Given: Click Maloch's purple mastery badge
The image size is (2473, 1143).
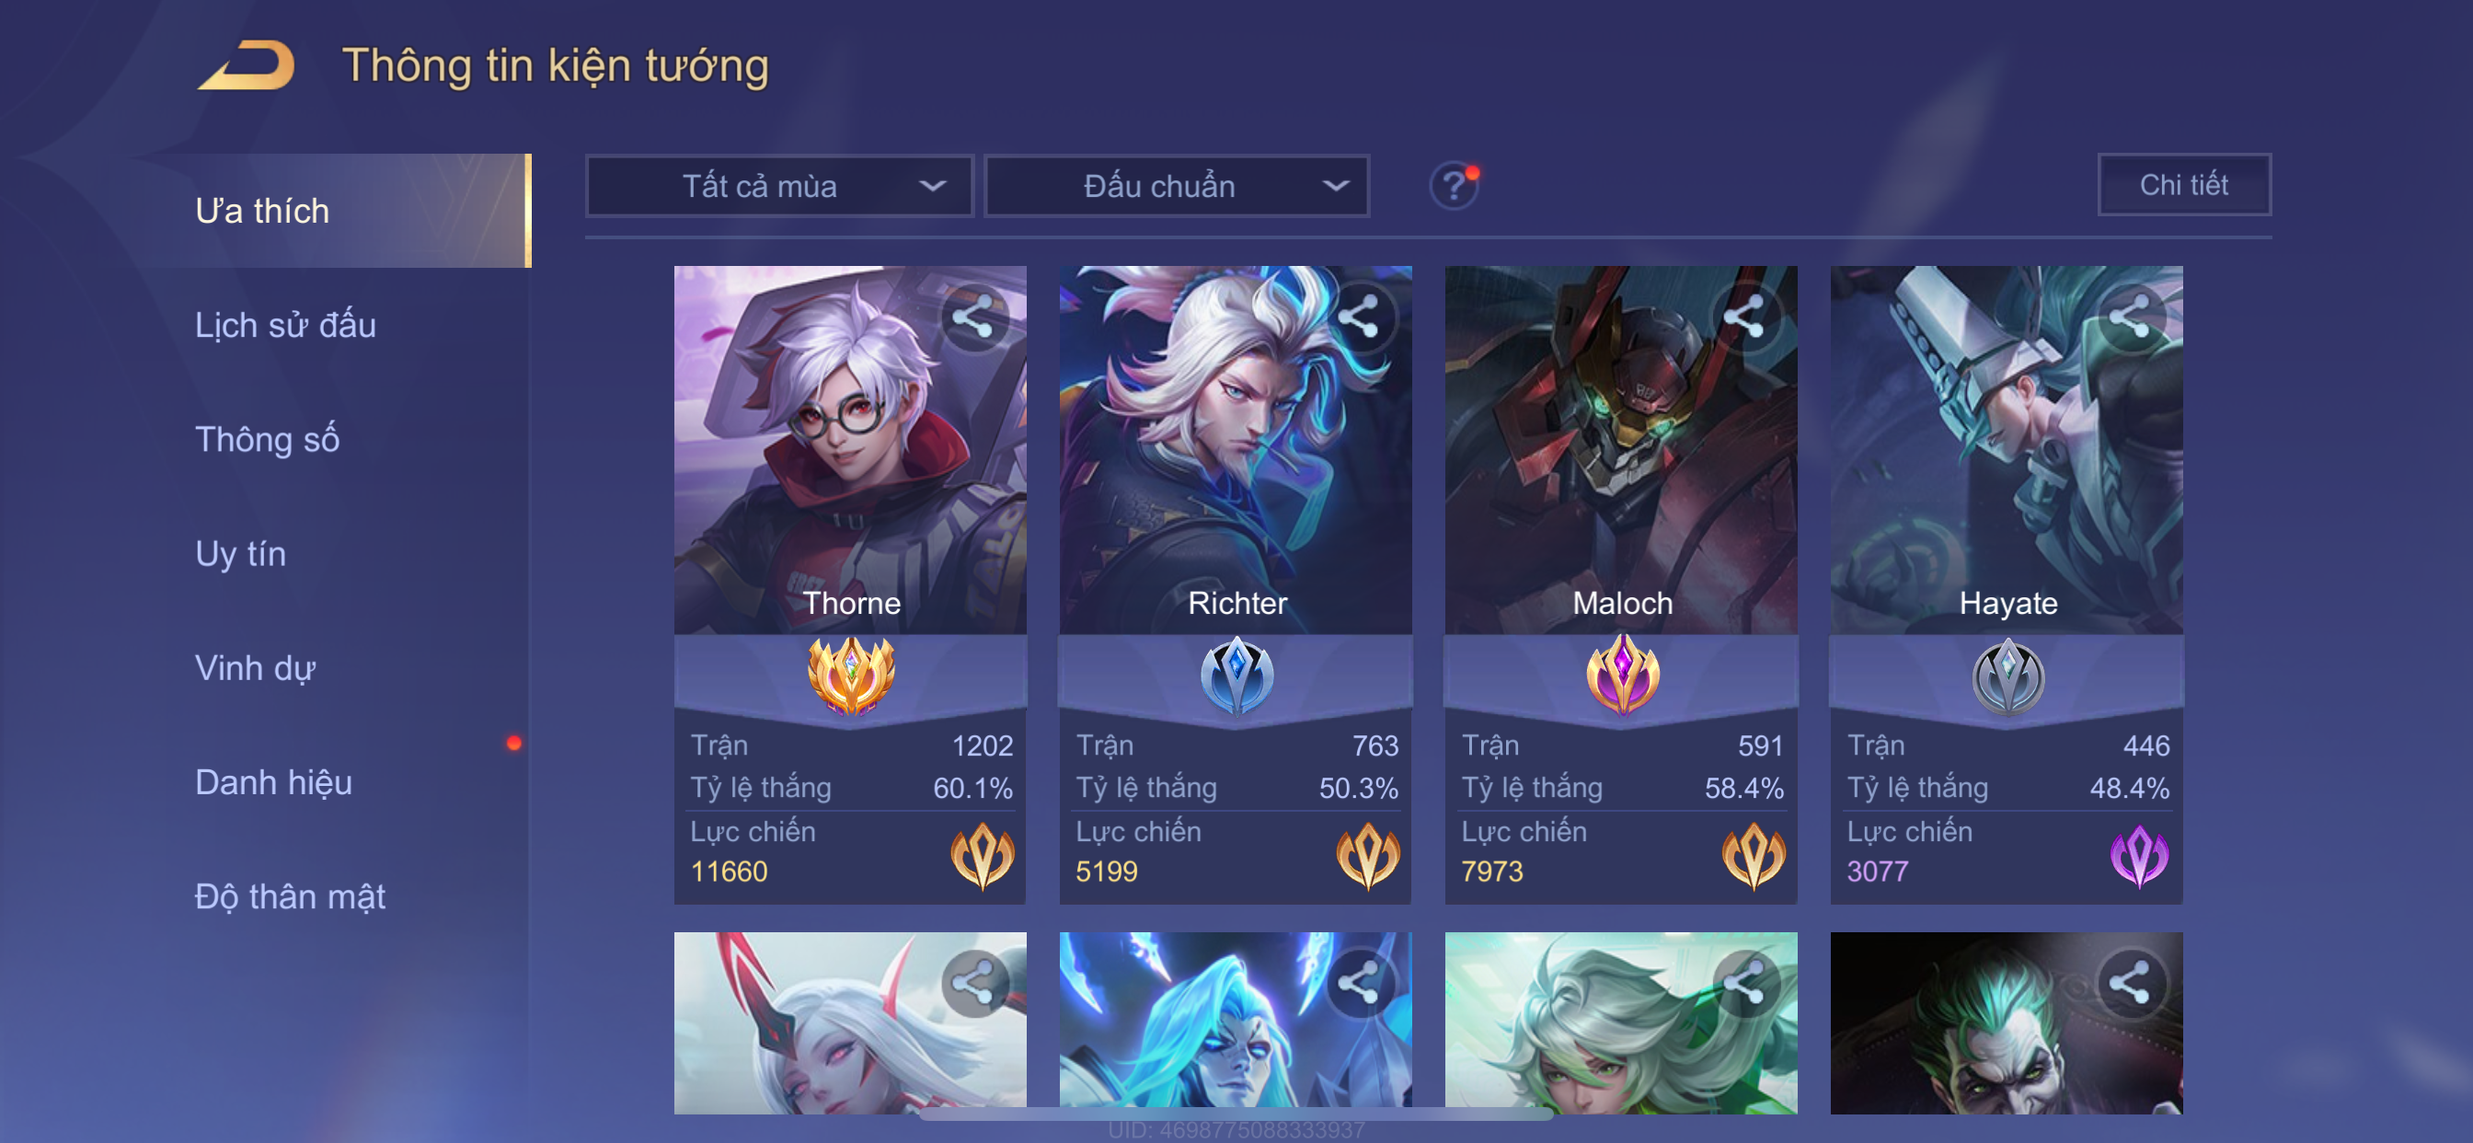Looking at the screenshot, I should (1621, 675).
